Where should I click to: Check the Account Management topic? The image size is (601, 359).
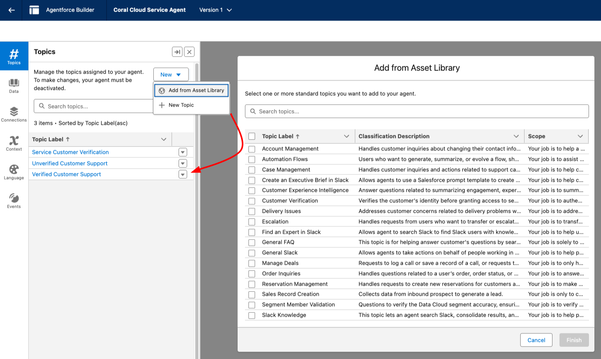[252, 149]
